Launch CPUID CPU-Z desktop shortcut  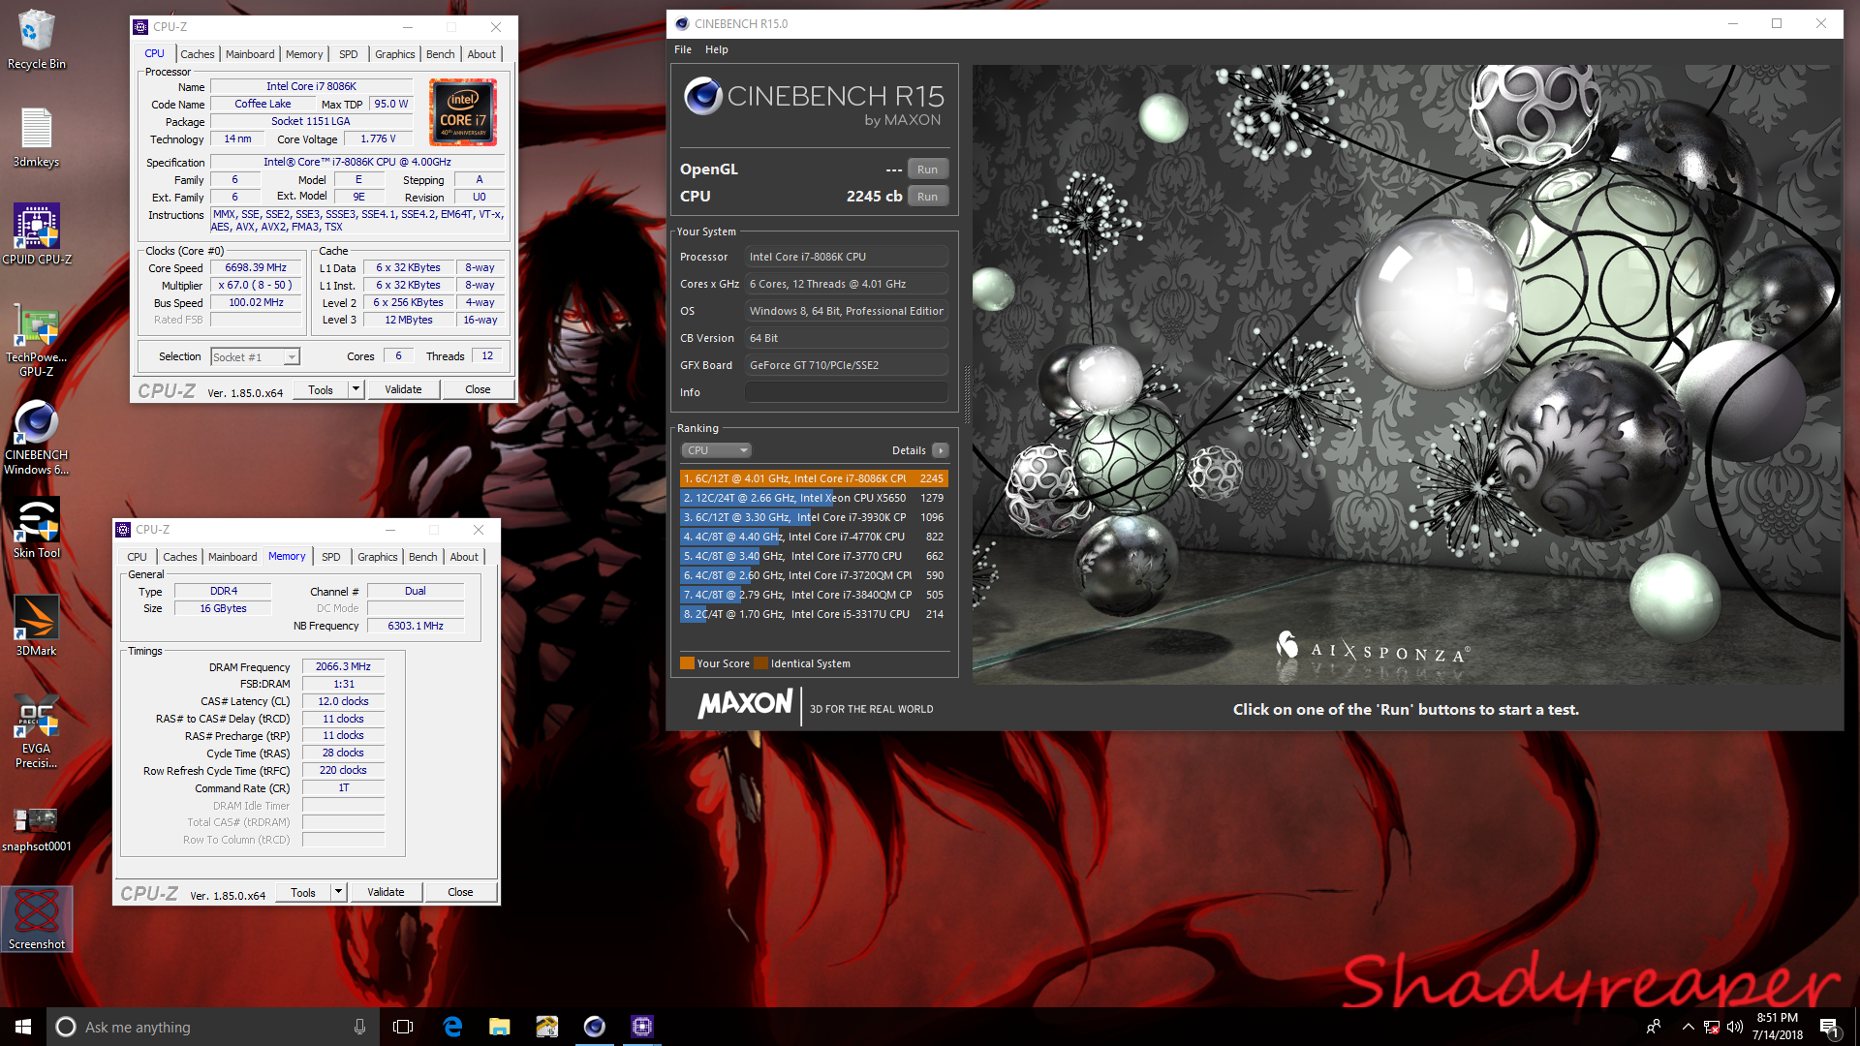pos(36,233)
